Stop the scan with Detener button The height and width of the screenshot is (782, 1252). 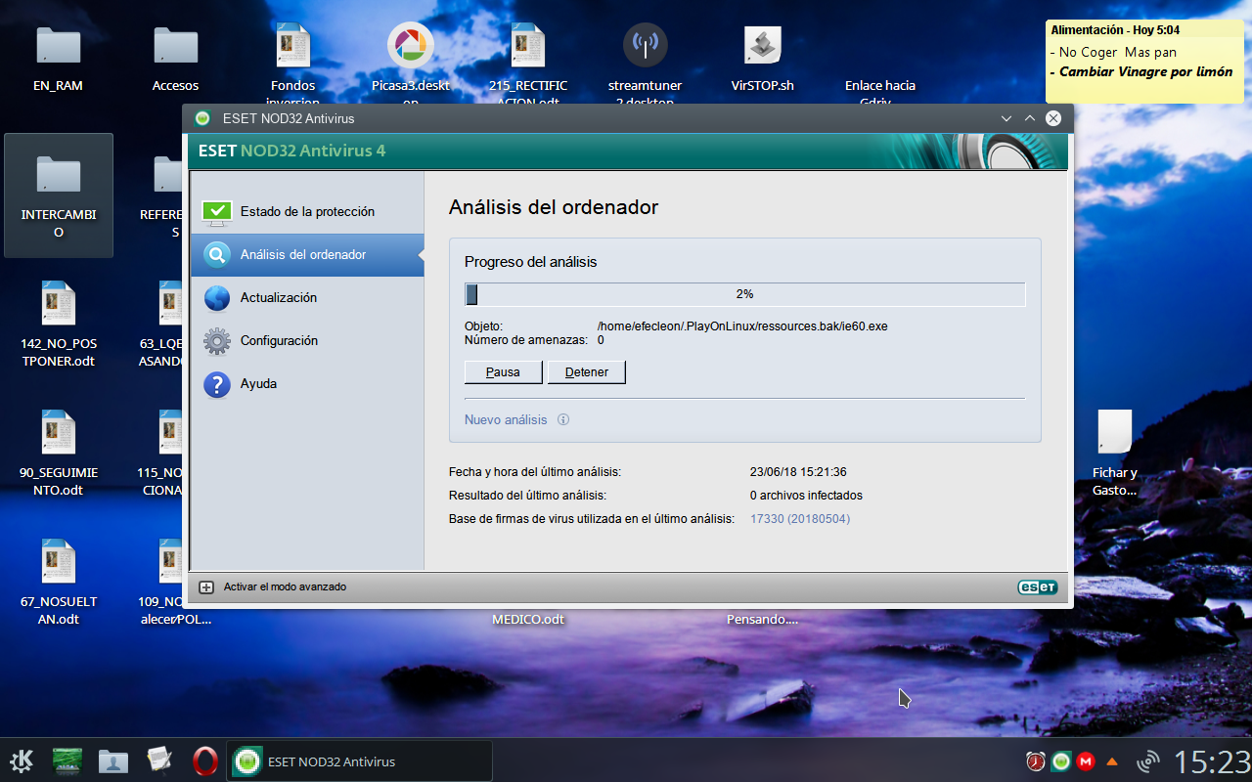[587, 372]
